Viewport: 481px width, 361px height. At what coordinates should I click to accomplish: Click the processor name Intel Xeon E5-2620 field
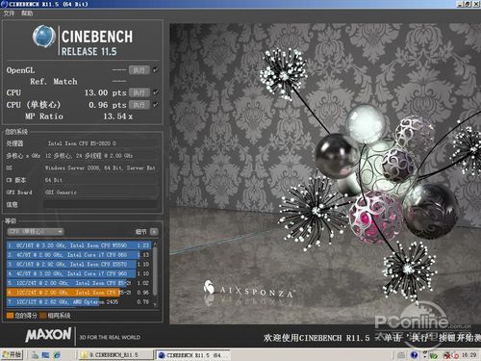coord(101,143)
